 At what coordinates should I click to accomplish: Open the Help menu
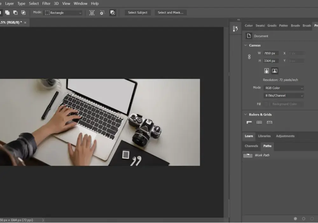tap(95, 4)
